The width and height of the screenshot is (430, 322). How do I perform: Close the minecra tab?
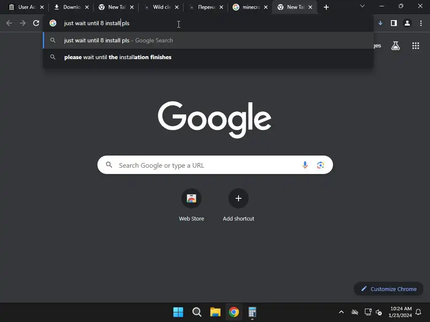[266, 7]
